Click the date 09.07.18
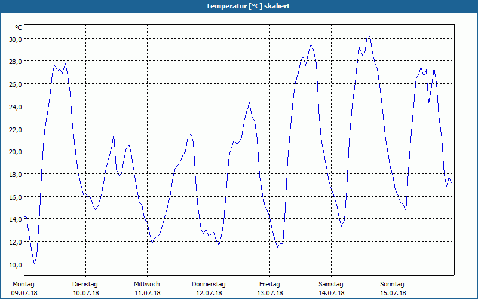Image resolution: width=478 pixels, height=299 pixels. pos(24,294)
